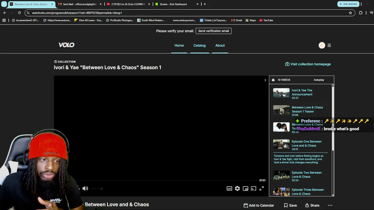Image resolution: width=374 pixels, height=210 pixels.
Task: Select Episode Three Between Love & Chaos
Action: pyautogui.click(x=308, y=192)
